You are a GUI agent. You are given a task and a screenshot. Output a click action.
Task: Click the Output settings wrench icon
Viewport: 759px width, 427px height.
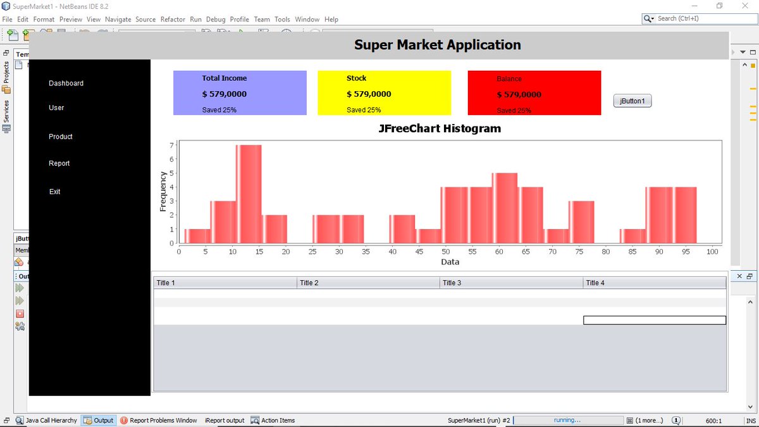(20, 326)
